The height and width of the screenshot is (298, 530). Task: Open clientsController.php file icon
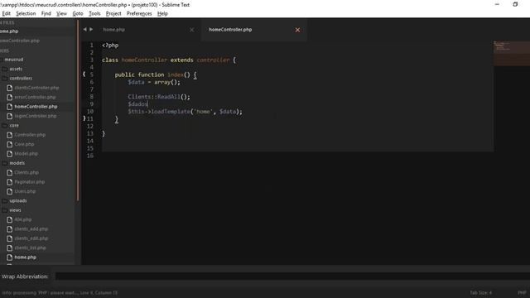9,88
